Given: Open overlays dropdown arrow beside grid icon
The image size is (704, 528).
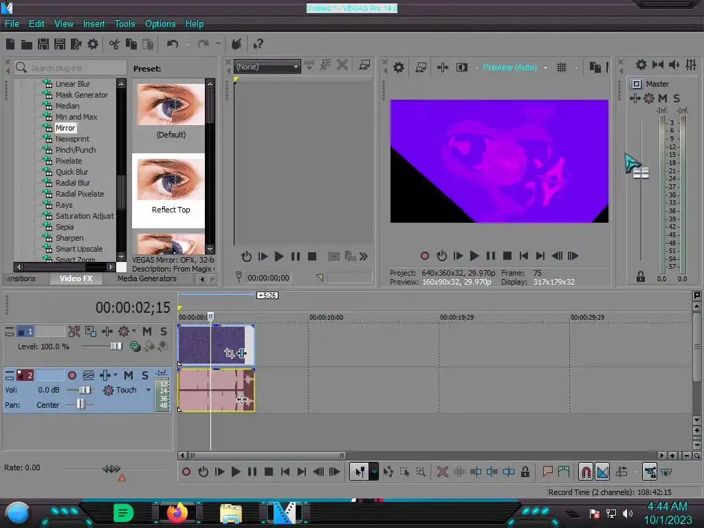Looking at the screenshot, I should [x=576, y=68].
